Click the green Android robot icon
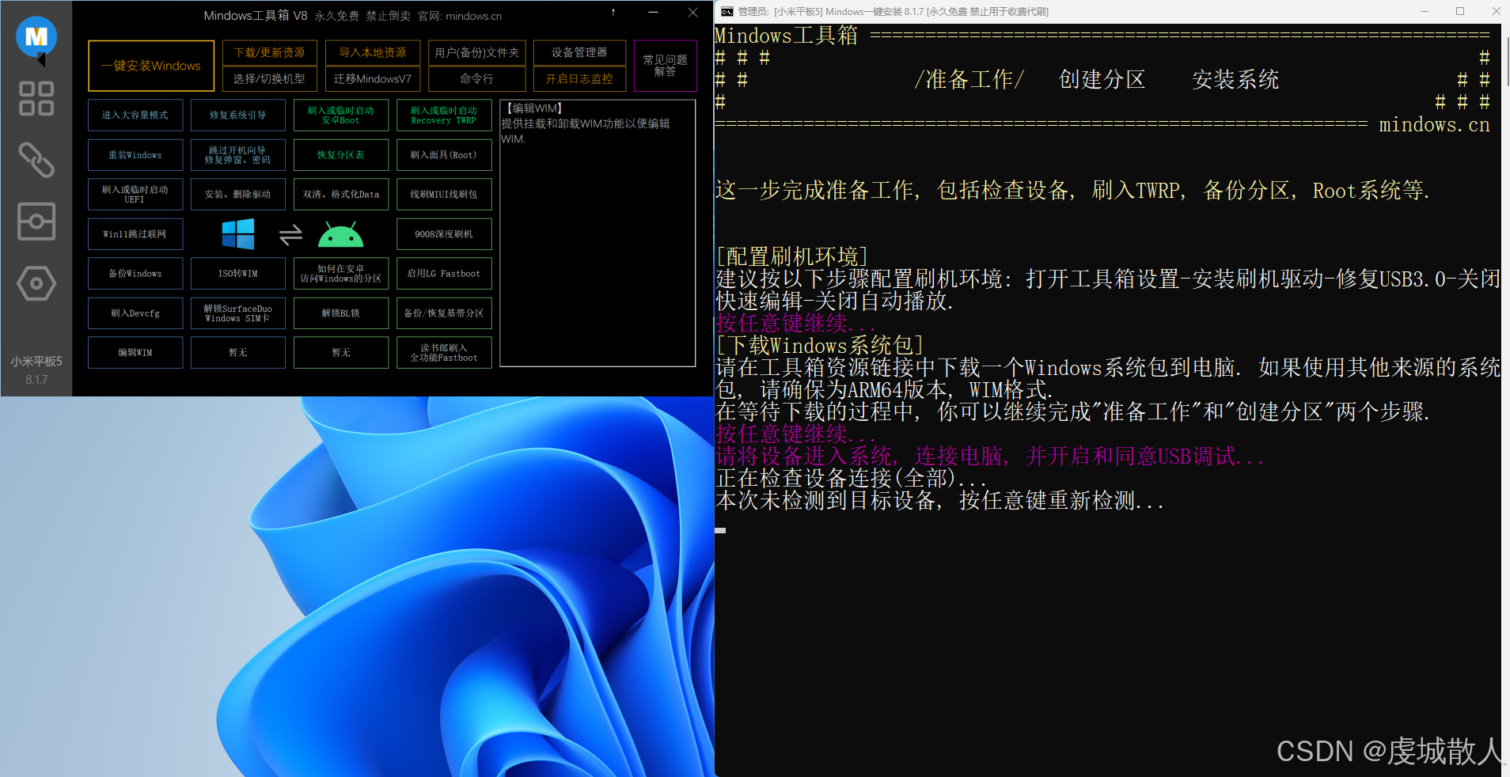The height and width of the screenshot is (777, 1510). click(340, 235)
